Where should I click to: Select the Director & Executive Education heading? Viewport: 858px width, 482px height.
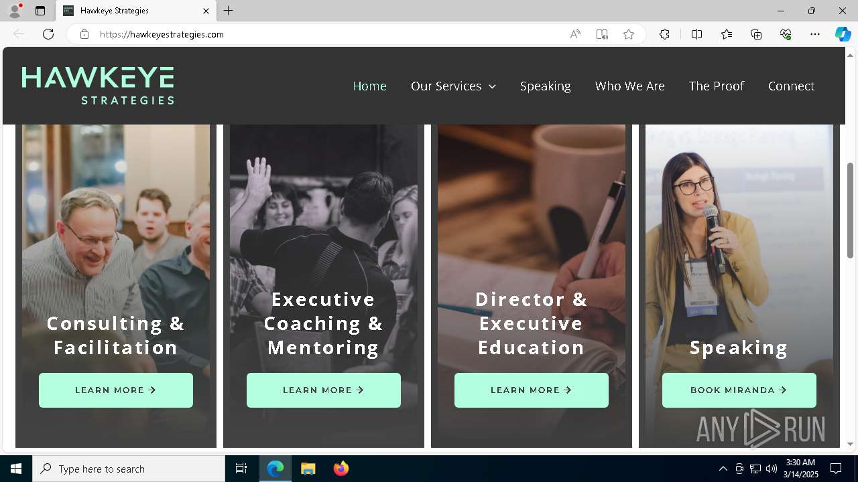(x=532, y=323)
